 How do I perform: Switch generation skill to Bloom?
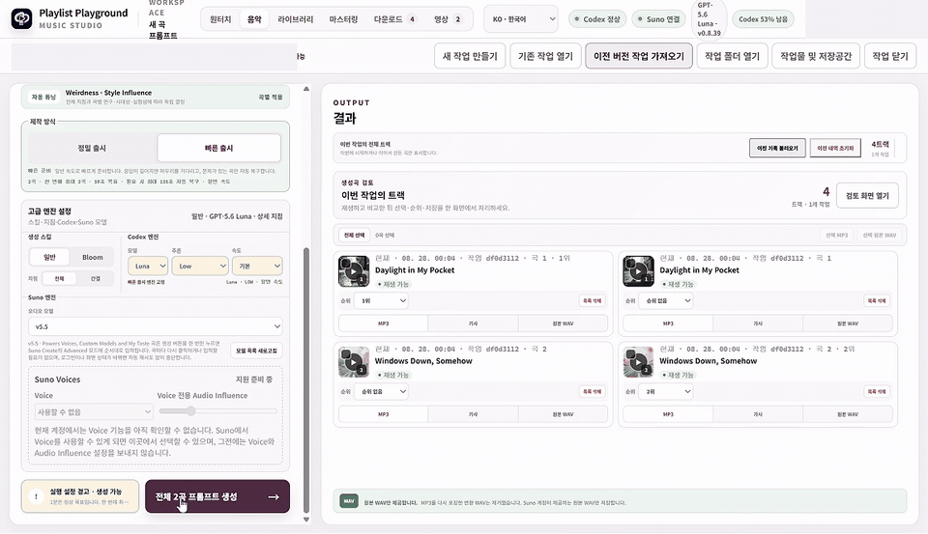tap(93, 257)
